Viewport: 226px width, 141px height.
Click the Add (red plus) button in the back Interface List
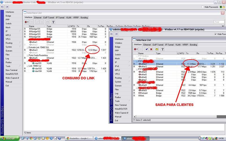pos(26,22)
